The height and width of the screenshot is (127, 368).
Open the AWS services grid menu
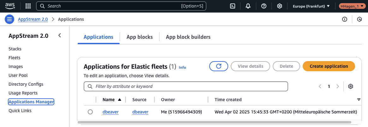[28, 6]
